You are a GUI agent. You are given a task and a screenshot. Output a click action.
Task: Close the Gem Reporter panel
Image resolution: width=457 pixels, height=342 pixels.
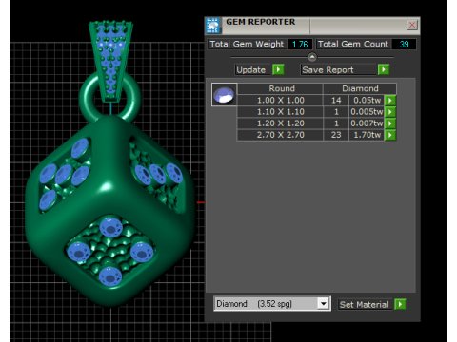point(412,25)
